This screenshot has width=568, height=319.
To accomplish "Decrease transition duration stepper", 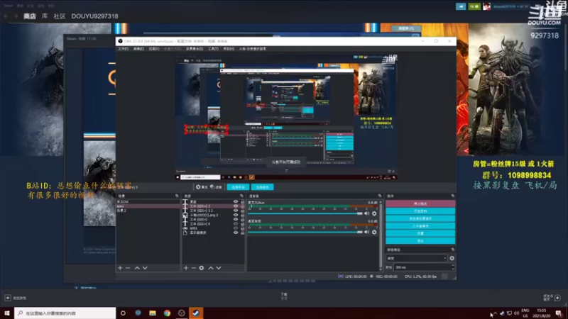I will tap(453, 269).
